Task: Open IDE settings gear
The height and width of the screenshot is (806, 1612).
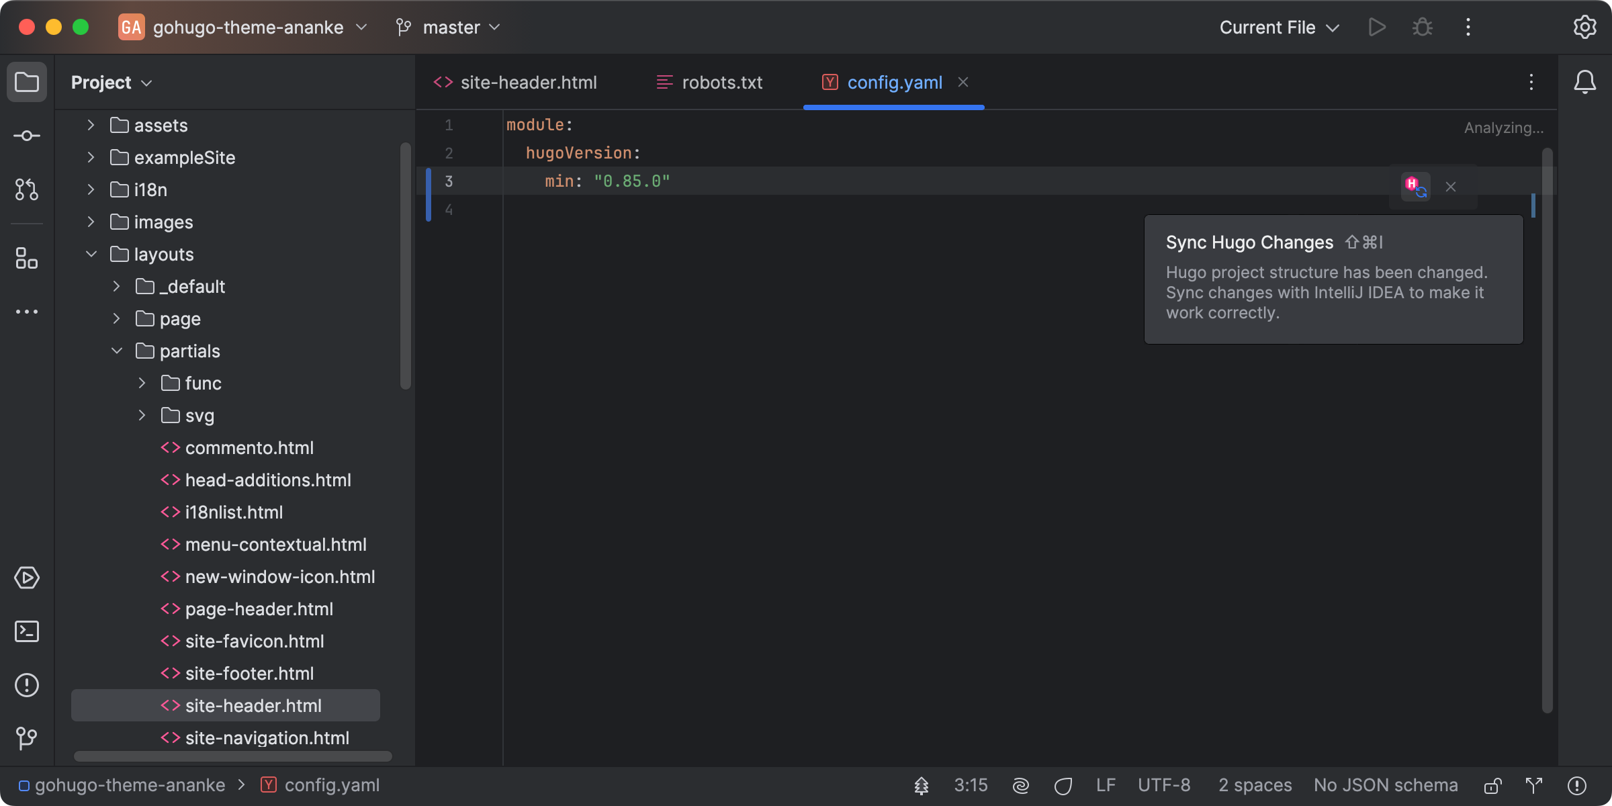Action: 1585,28
